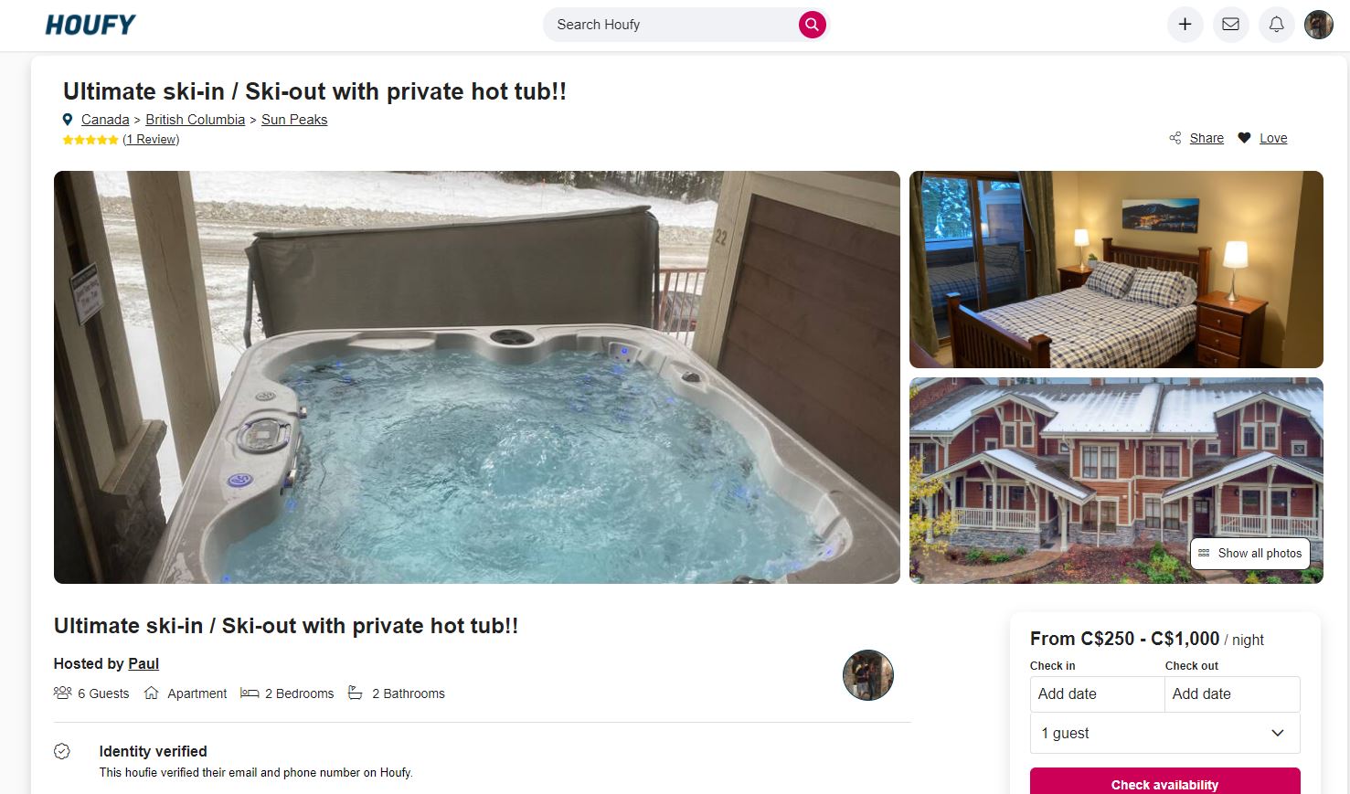
Task: Click the heart Love icon
Action: point(1244,138)
